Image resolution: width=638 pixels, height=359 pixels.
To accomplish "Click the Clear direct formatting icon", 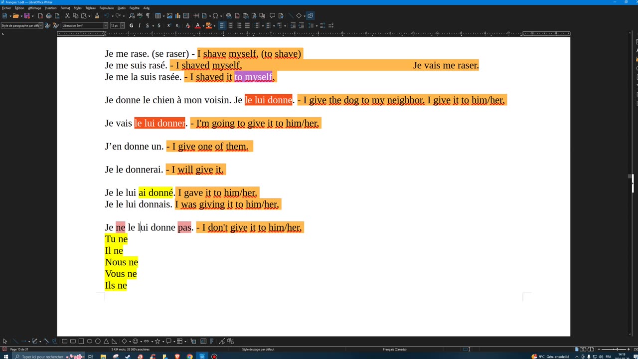I will click(187, 25).
